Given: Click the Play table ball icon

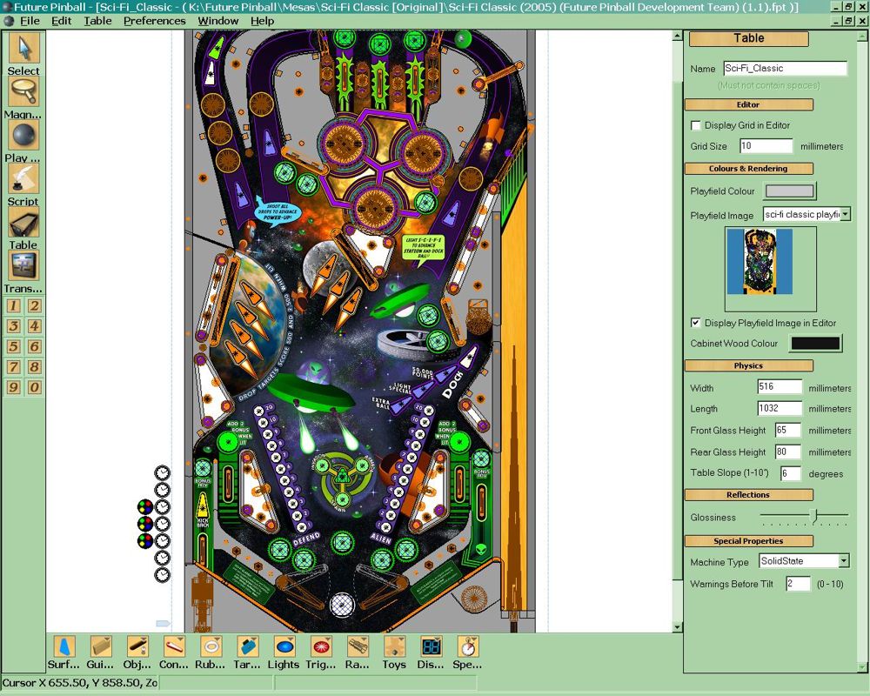Looking at the screenshot, I should click(x=23, y=135).
